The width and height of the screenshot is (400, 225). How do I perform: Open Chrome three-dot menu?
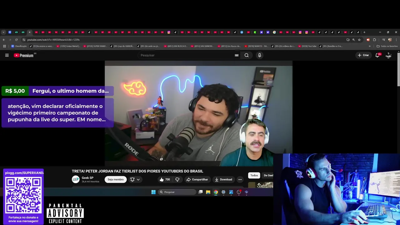(x=396, y=40)
